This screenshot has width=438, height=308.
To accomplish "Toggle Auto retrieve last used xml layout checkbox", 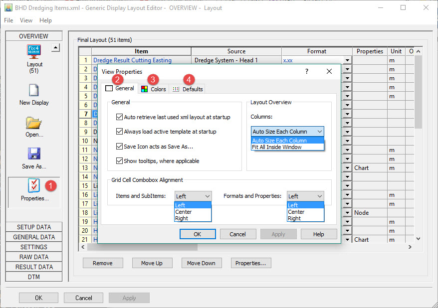I will (119, 117).
